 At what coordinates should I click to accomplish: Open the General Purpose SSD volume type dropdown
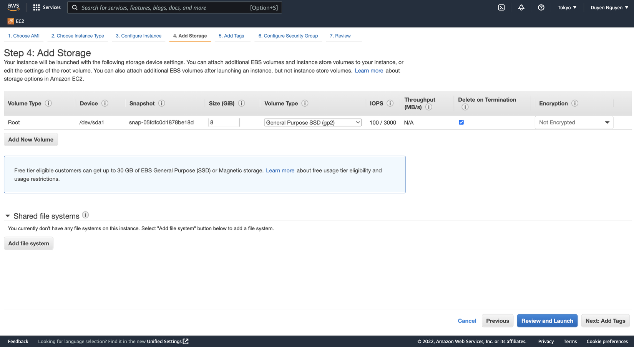pyautogui.click(x=313, y=122)
